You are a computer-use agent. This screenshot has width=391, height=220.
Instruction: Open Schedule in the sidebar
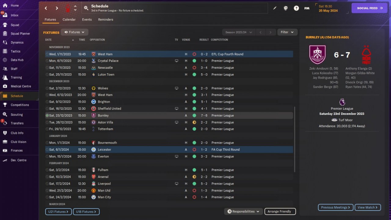coord(19,96)
